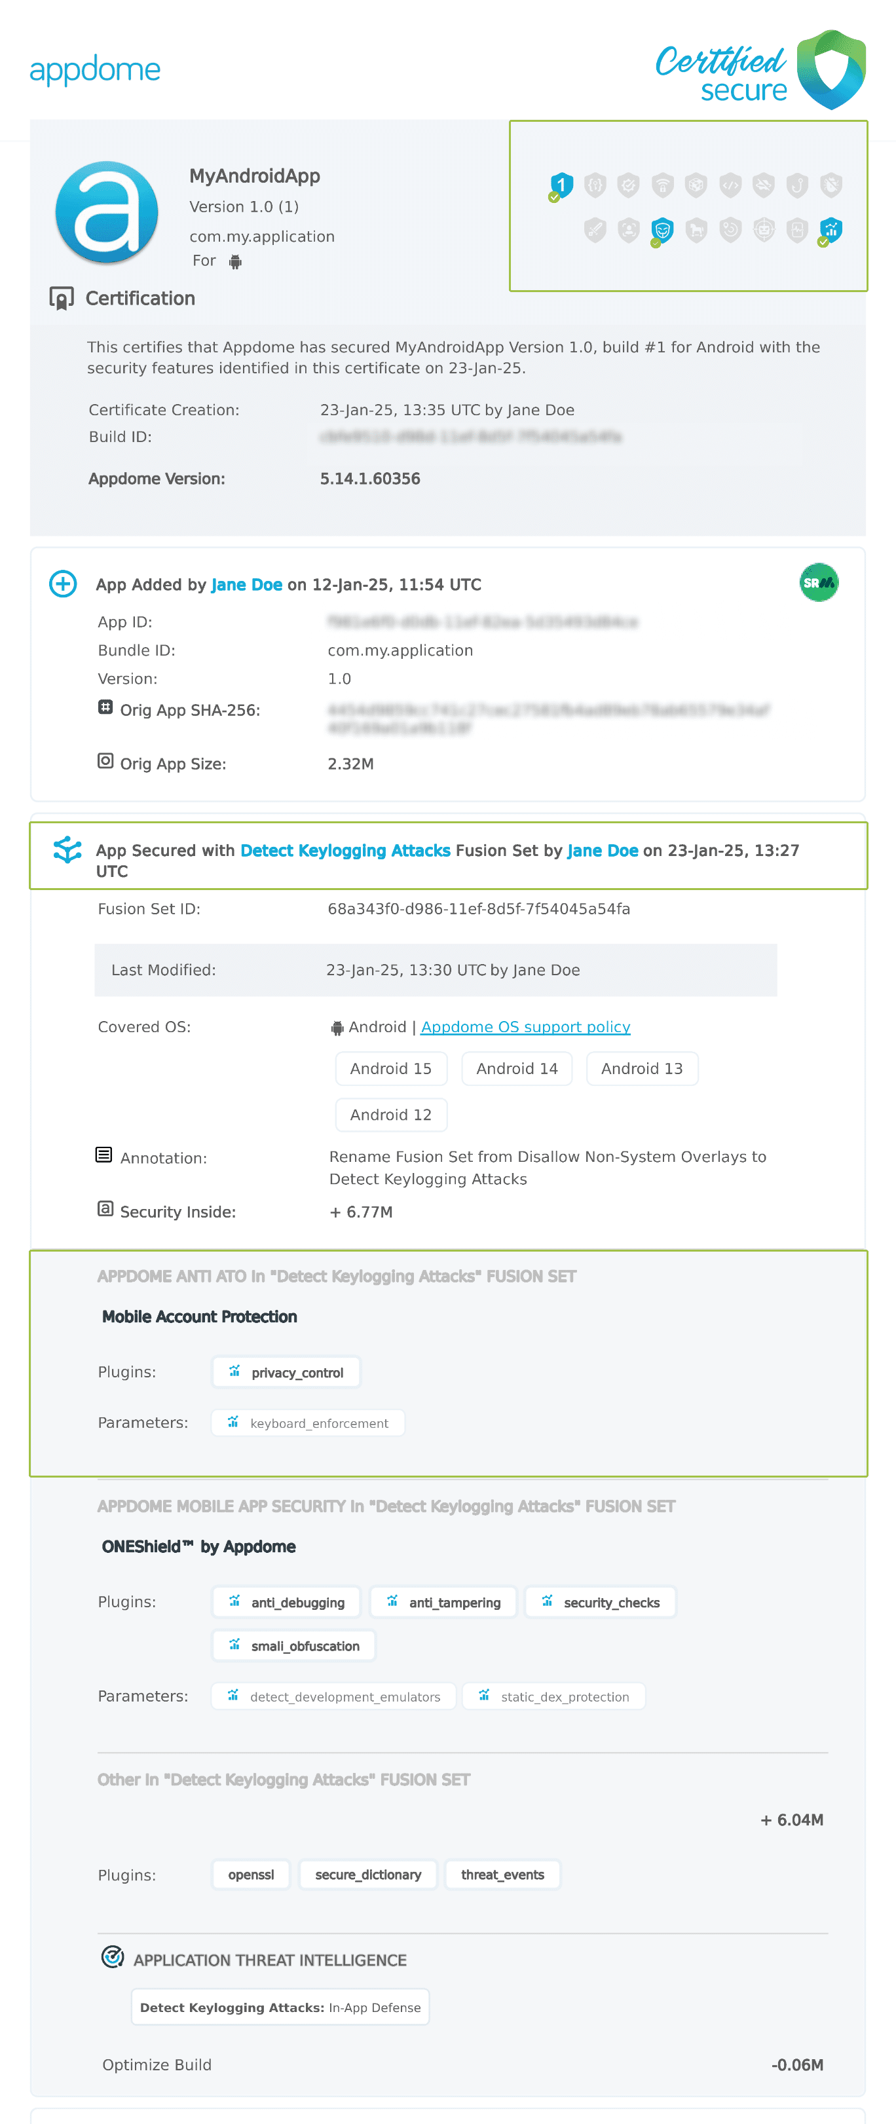The image size is (896, 2124).
Task: Click the code brackets shield badge
Action: coord(730,185)
